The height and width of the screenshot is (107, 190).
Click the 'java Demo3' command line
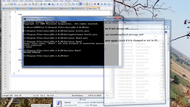75,51
